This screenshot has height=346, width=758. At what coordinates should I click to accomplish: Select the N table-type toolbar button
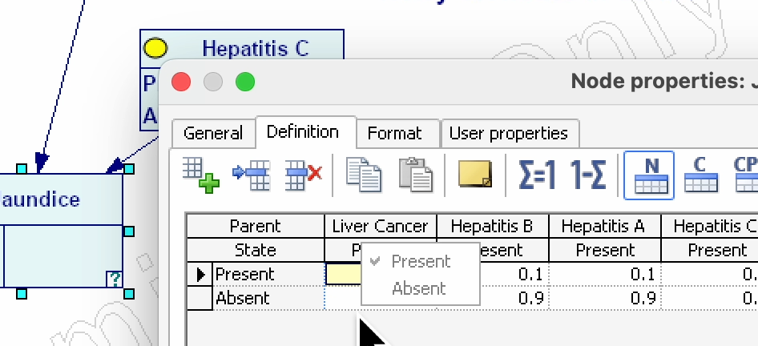(649, 175)
